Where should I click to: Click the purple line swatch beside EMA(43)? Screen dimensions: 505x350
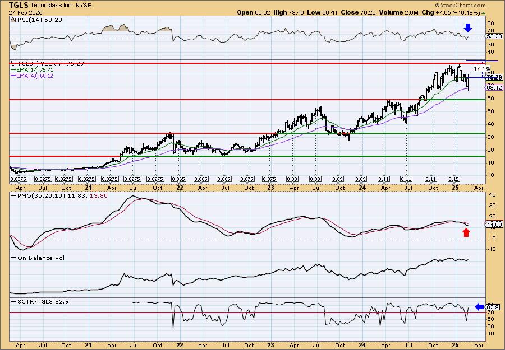pos(13,76)
